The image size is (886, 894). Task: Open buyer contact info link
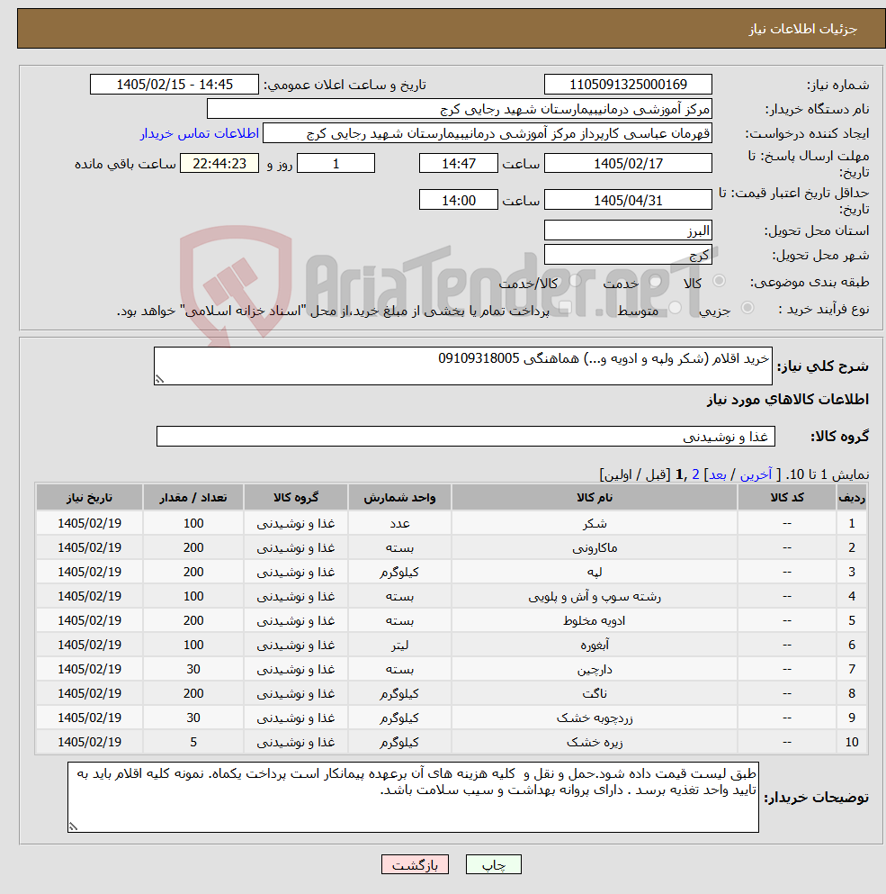pyautogui.click(x=200, y=133)
